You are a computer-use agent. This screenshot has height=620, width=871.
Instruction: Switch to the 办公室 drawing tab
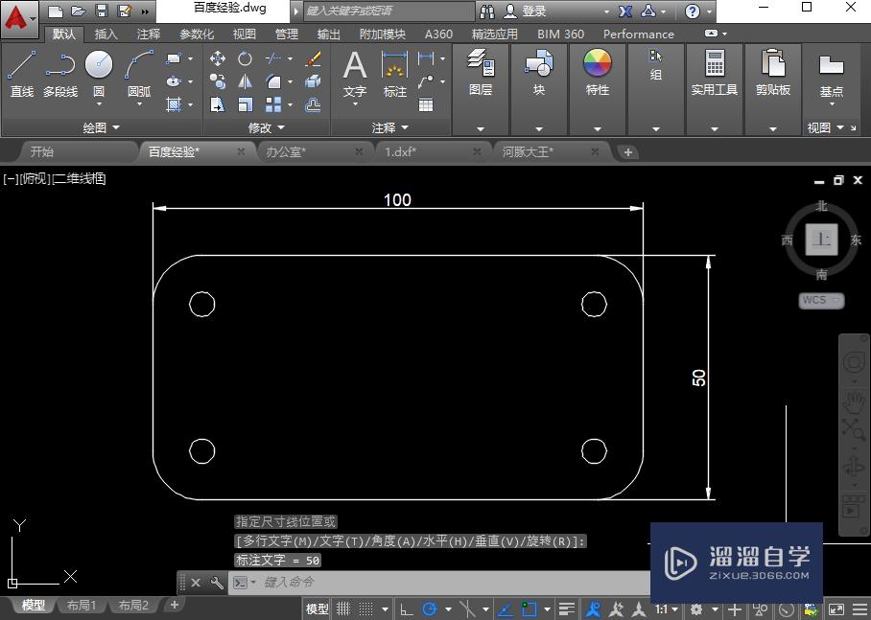[x=286, y=151]
